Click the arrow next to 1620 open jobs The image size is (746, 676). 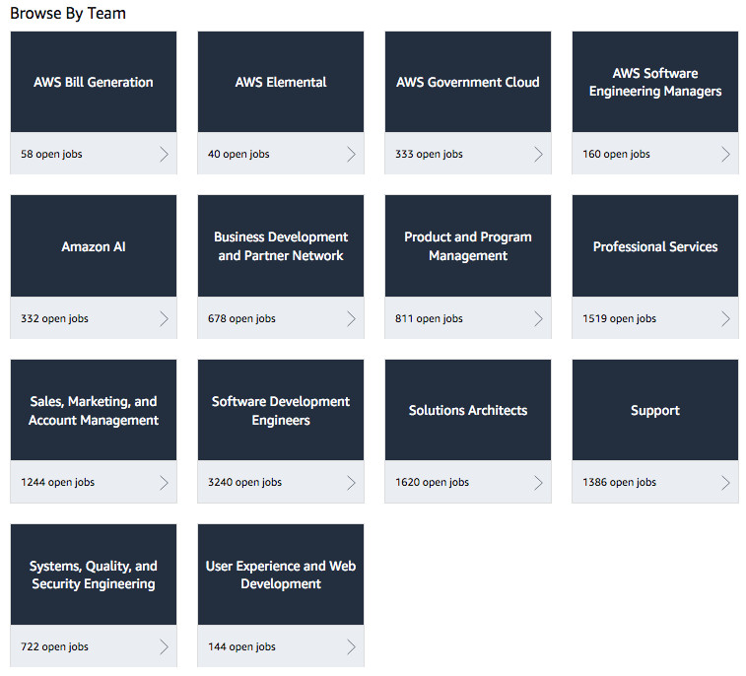click(x=538, y=483)
